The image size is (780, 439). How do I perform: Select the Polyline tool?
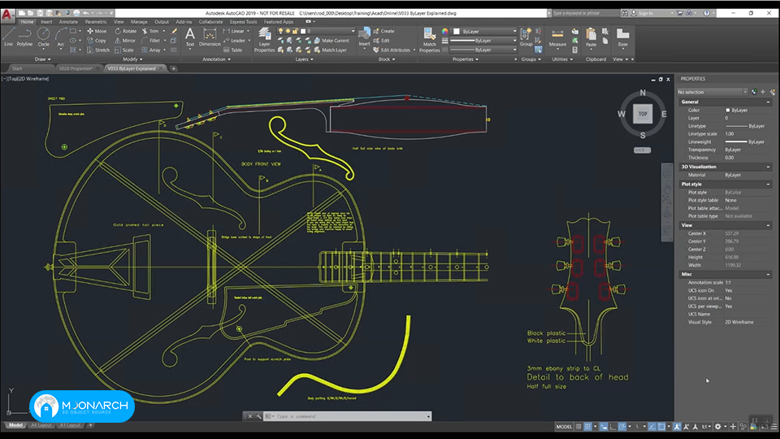pyautogui.click(x=24, y=37)
